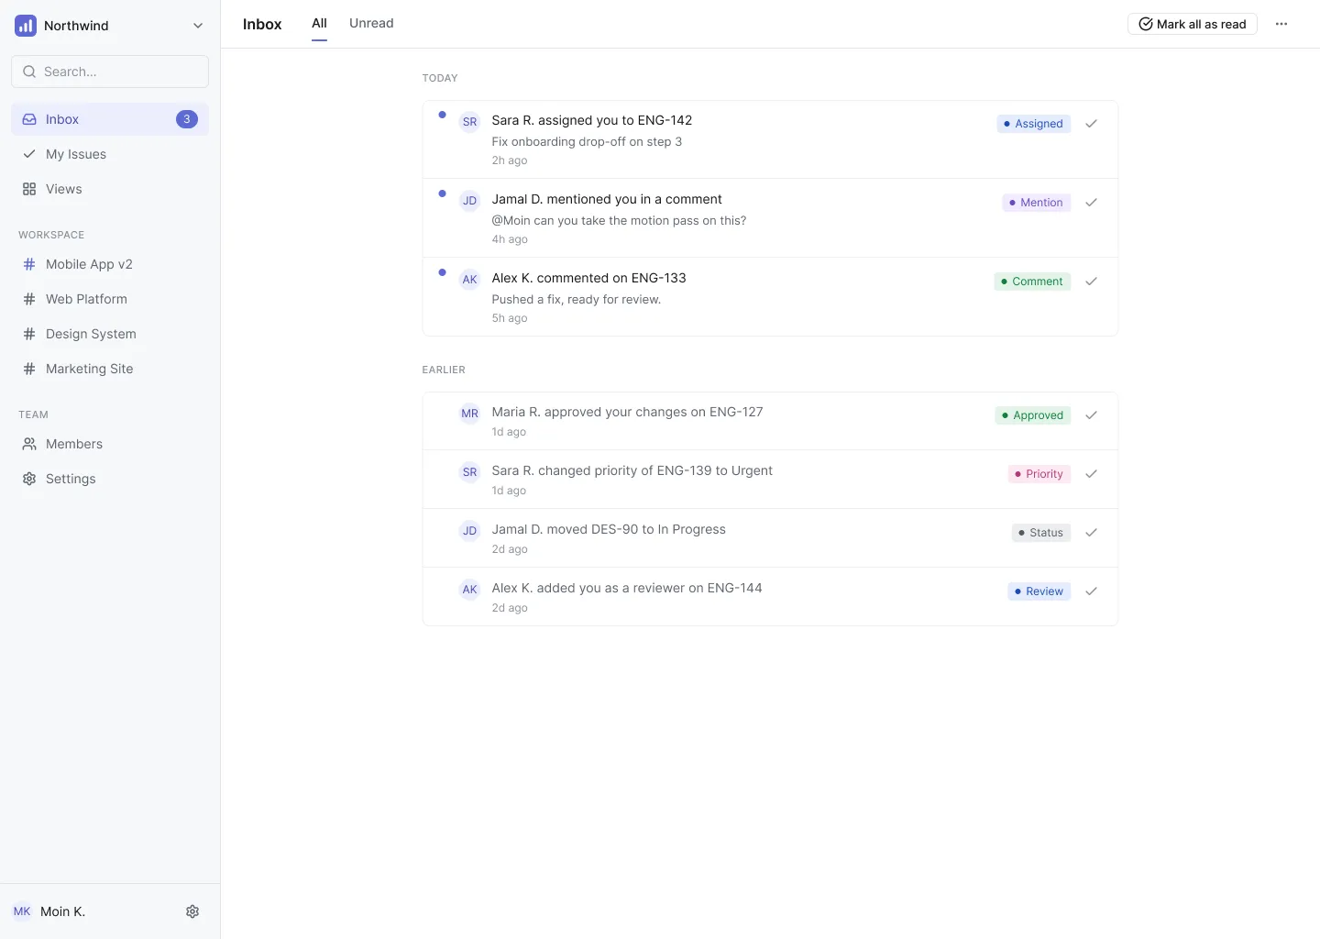Switch to the Unread tab
The height and width of the screenshot is (939, 1320).
pos(371,24)
